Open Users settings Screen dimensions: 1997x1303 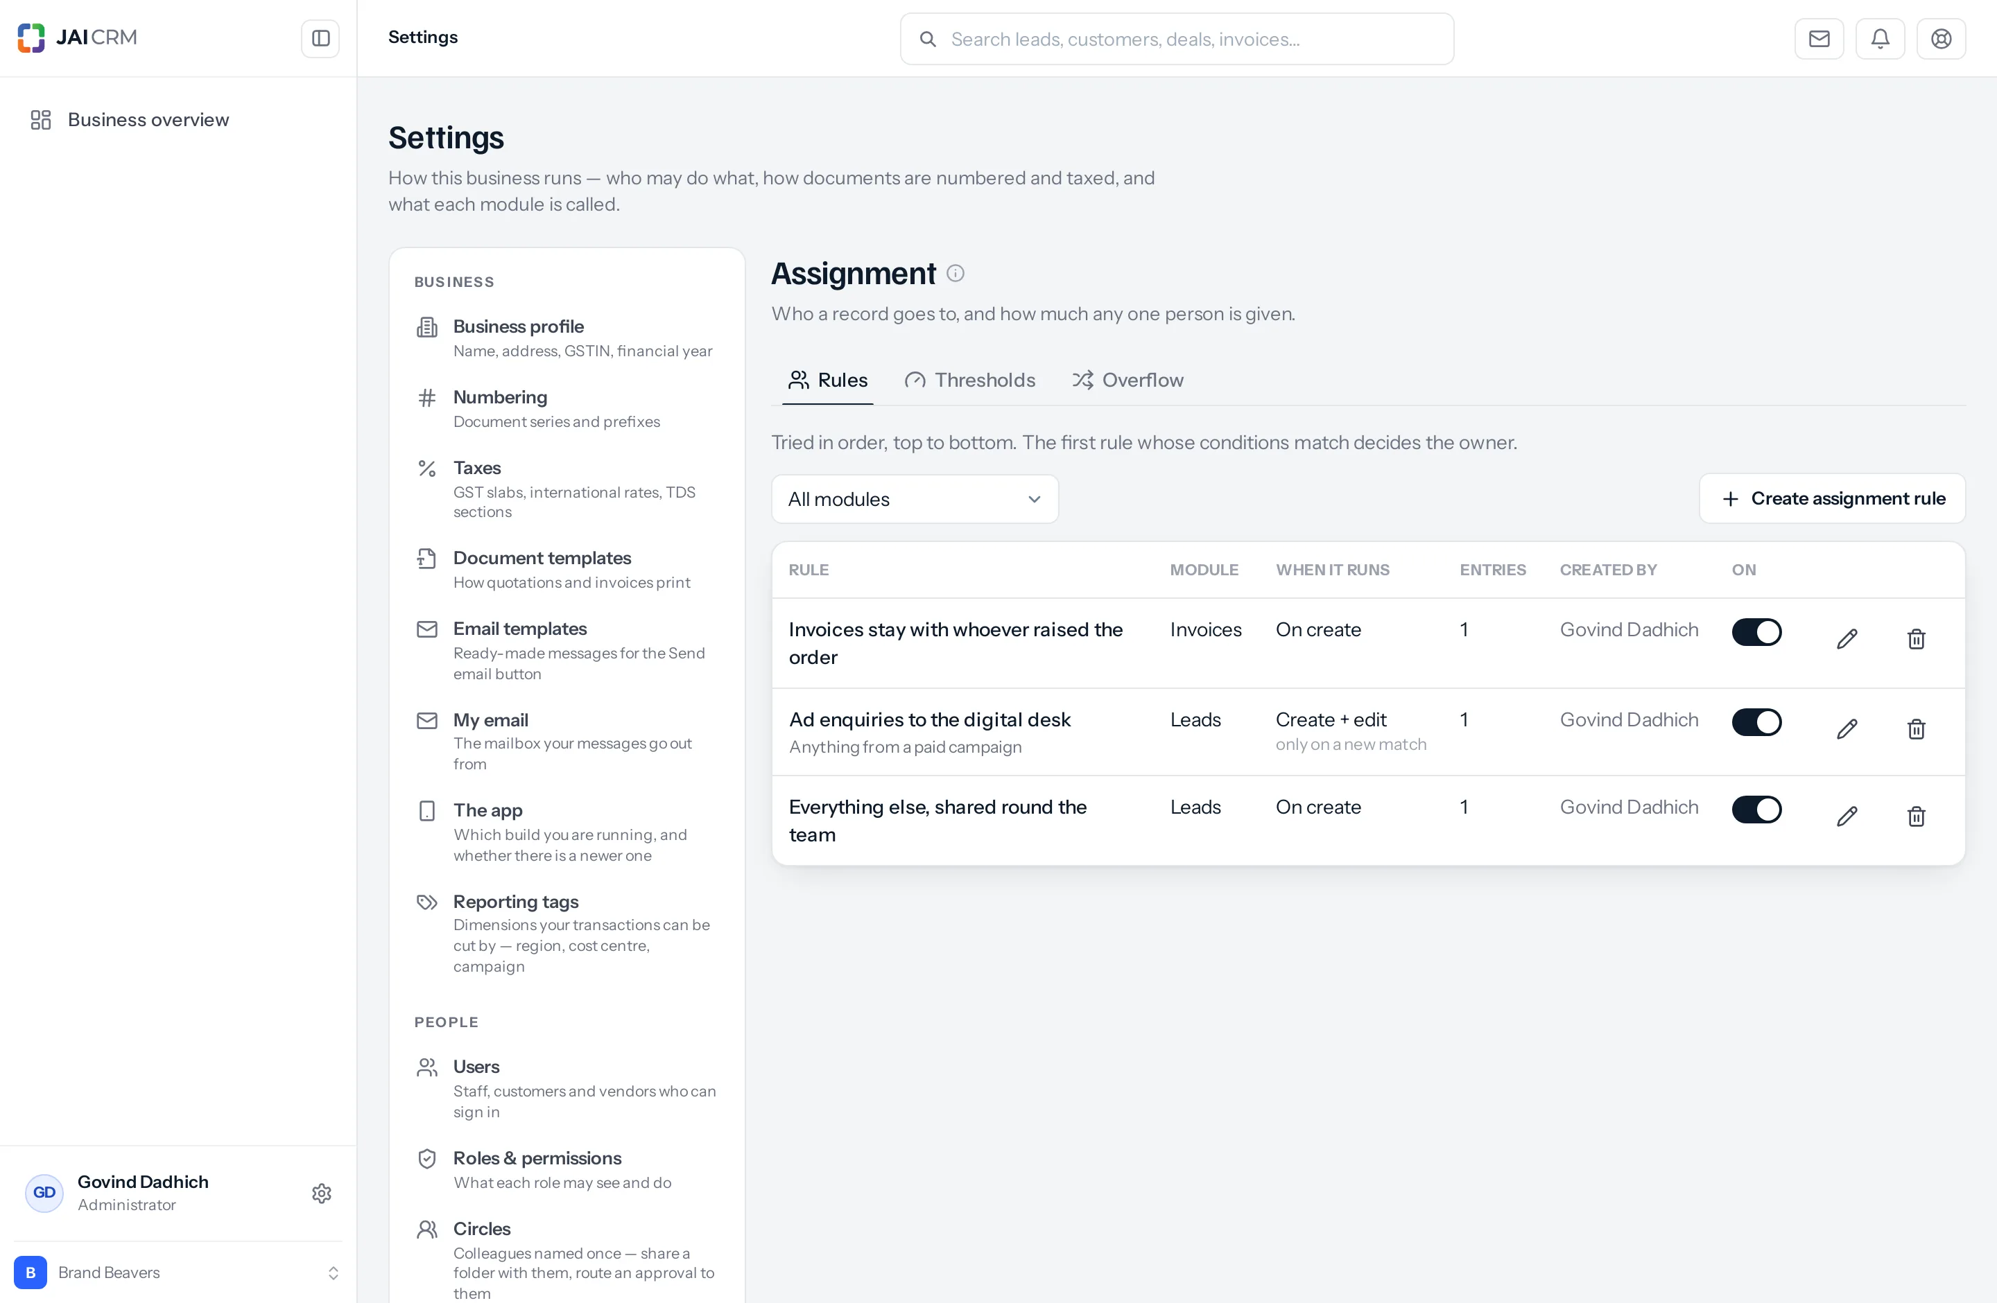coord(567,1088)
